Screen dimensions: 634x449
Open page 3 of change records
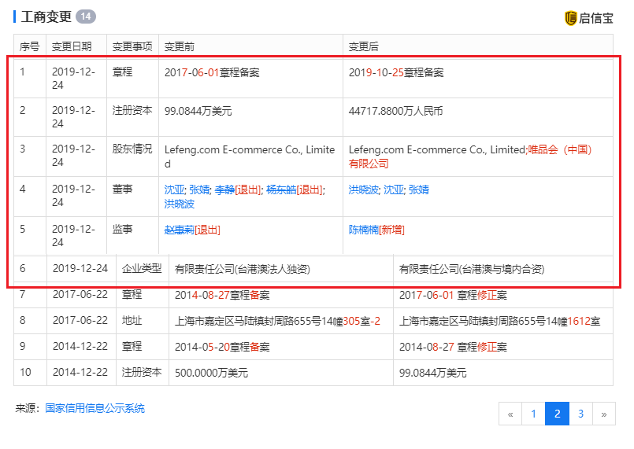click(580, 414)
